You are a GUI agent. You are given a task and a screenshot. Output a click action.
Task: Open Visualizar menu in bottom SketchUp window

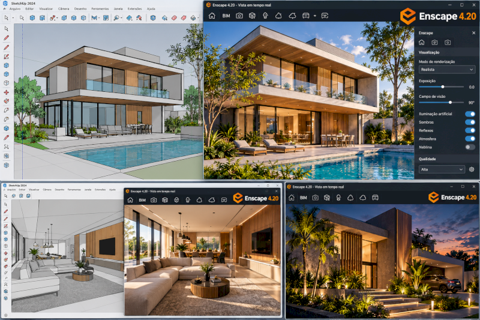[34, 190]
